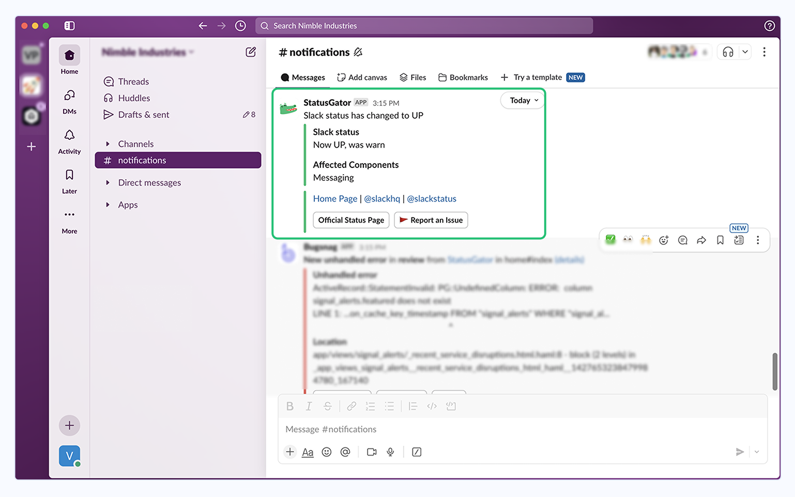Select the Add canvas tab
The height and width of the screenshot is (497, 795).
tap(362, 77)
